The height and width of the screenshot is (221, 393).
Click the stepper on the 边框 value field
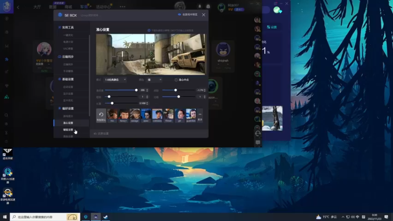click(205, 96)
